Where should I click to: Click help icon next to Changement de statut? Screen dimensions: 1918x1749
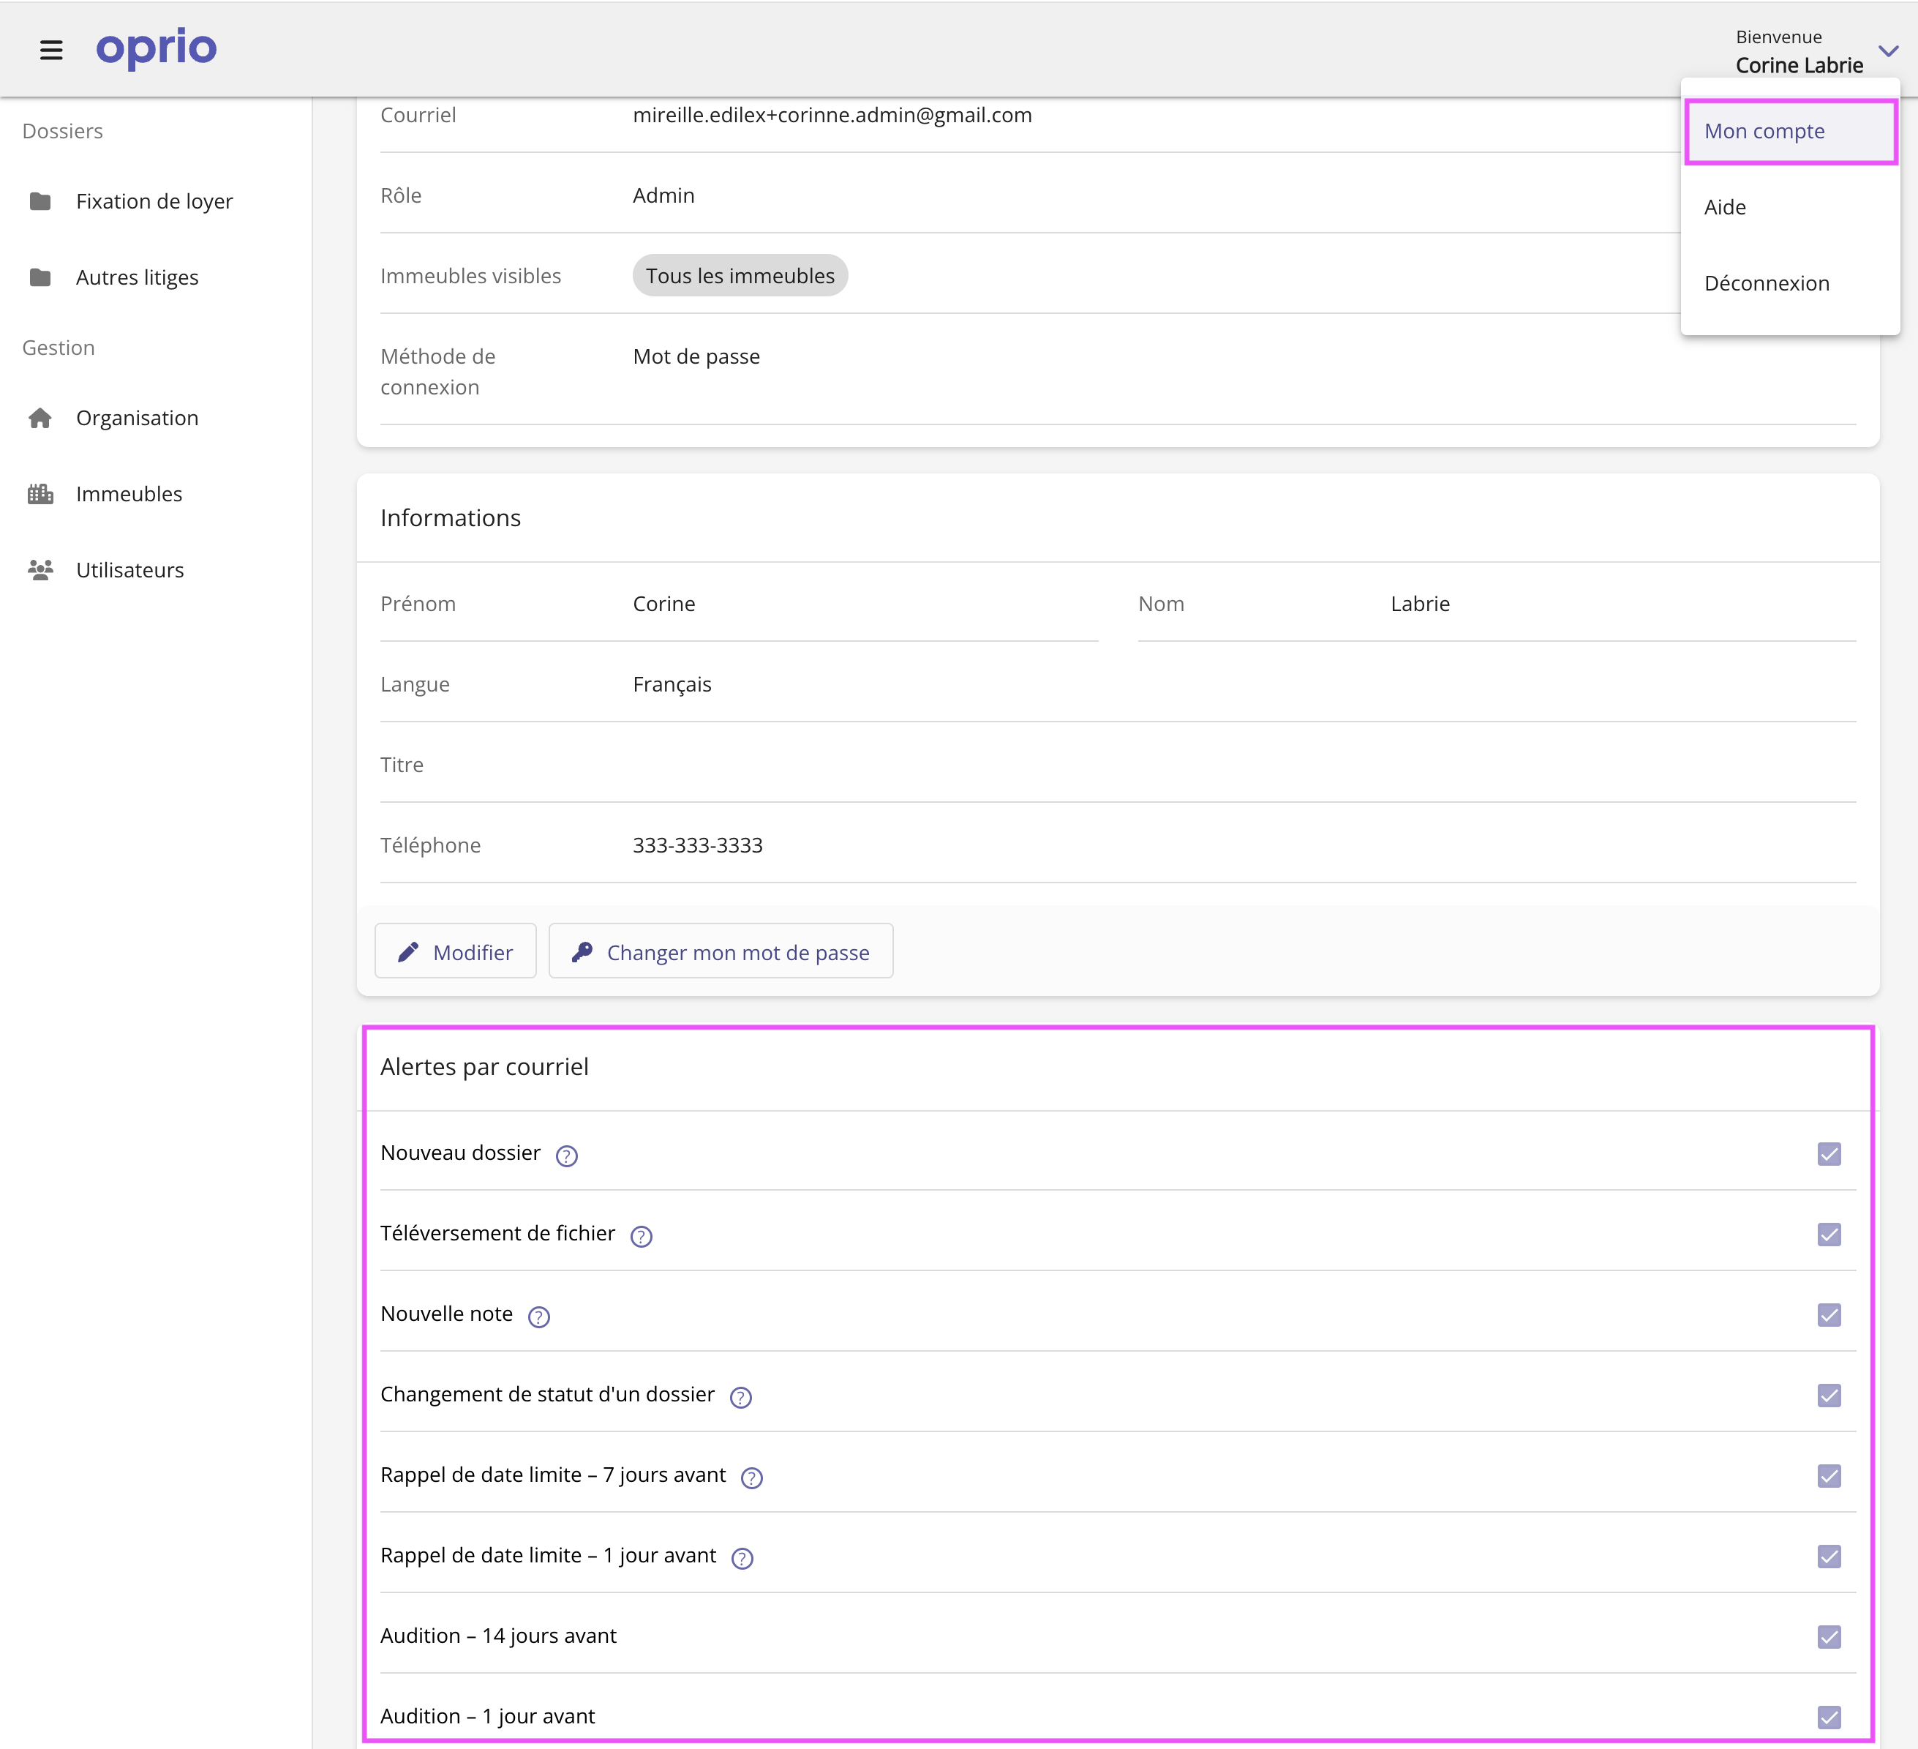pyautogui.click(x=740, y=1397)
